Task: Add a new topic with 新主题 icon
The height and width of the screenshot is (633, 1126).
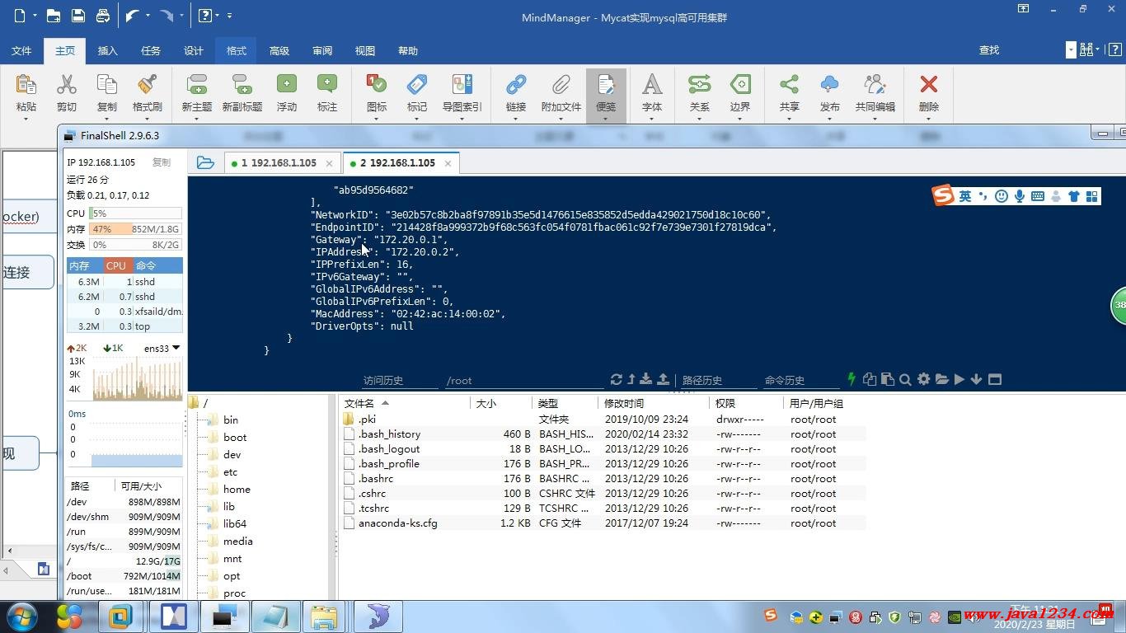Action: [x=197, y=84]
